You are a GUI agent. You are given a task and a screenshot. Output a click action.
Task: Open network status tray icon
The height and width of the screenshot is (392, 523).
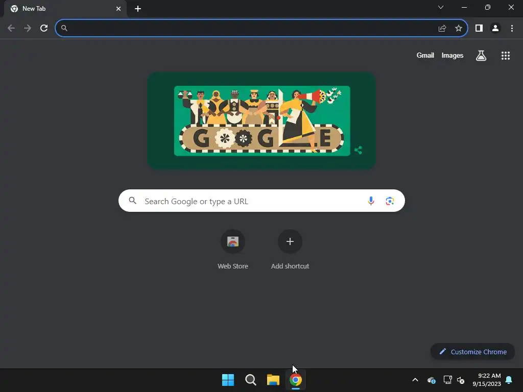coord(447,380)
